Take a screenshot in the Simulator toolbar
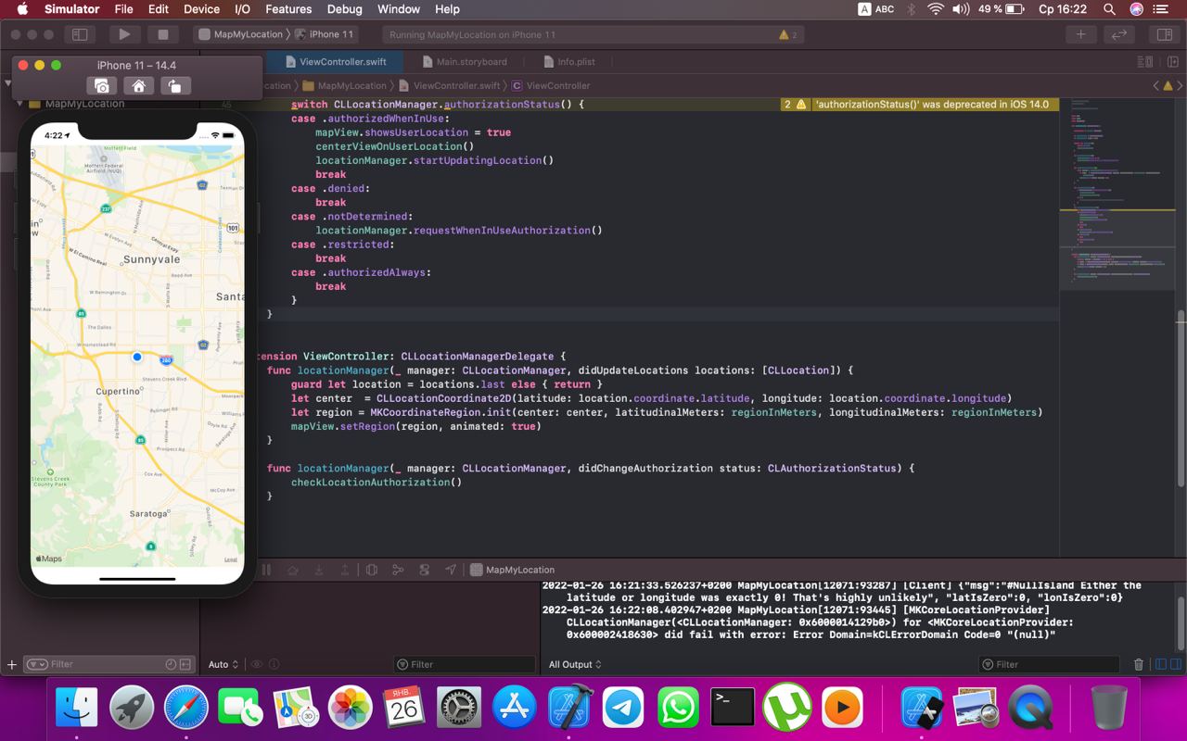The image size is (1187, 741). [102, 86]
